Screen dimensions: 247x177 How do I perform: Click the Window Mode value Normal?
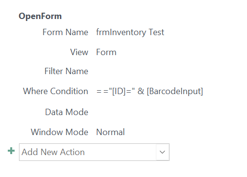point(111,132)
